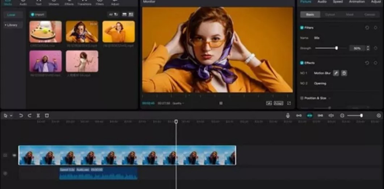Click the filter Strength slider handle
384x189 pixels.
(337, 48)
